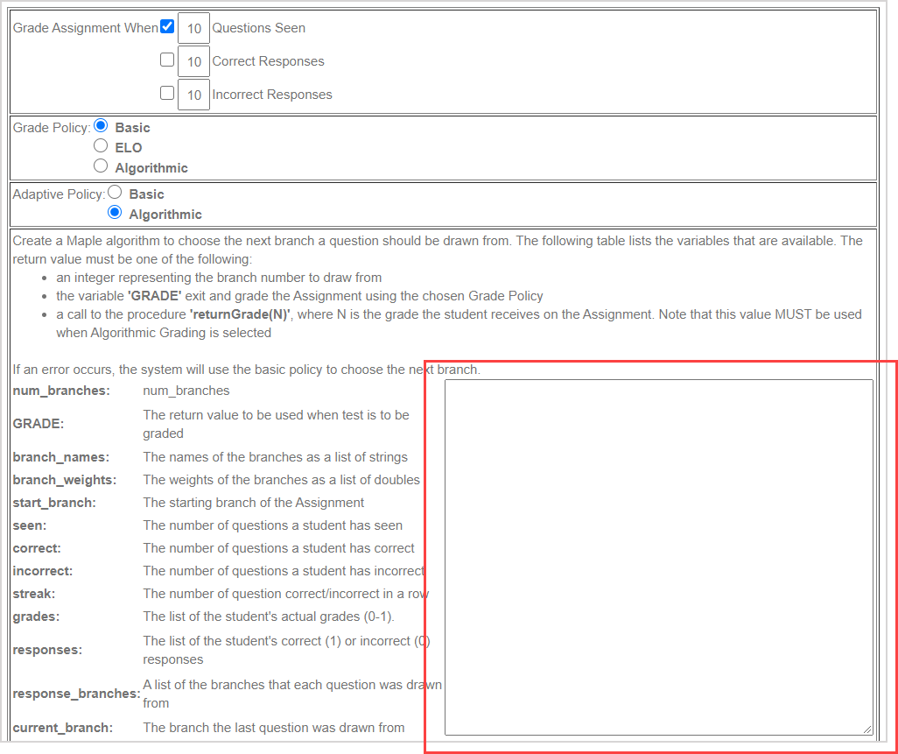
Task: Select Algorithmic under Adaptive Policy
Action: pyautogui.click(x=115, y=213)
